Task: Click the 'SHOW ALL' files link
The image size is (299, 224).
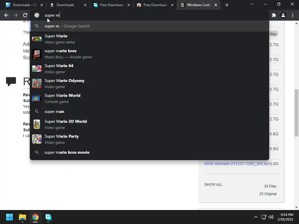Action: tap(213, 185)
